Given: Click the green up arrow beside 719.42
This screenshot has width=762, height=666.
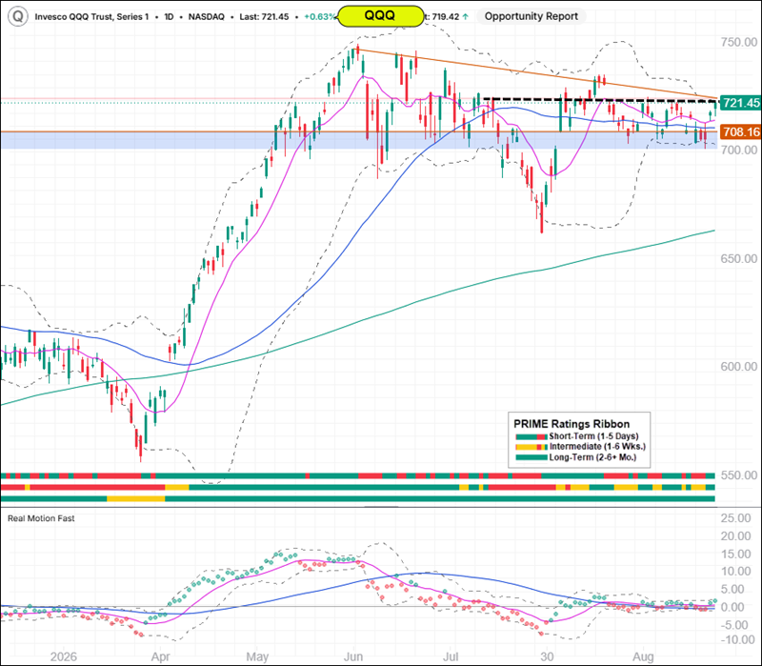Looking at the screenshot, I should tap(466, 16).
